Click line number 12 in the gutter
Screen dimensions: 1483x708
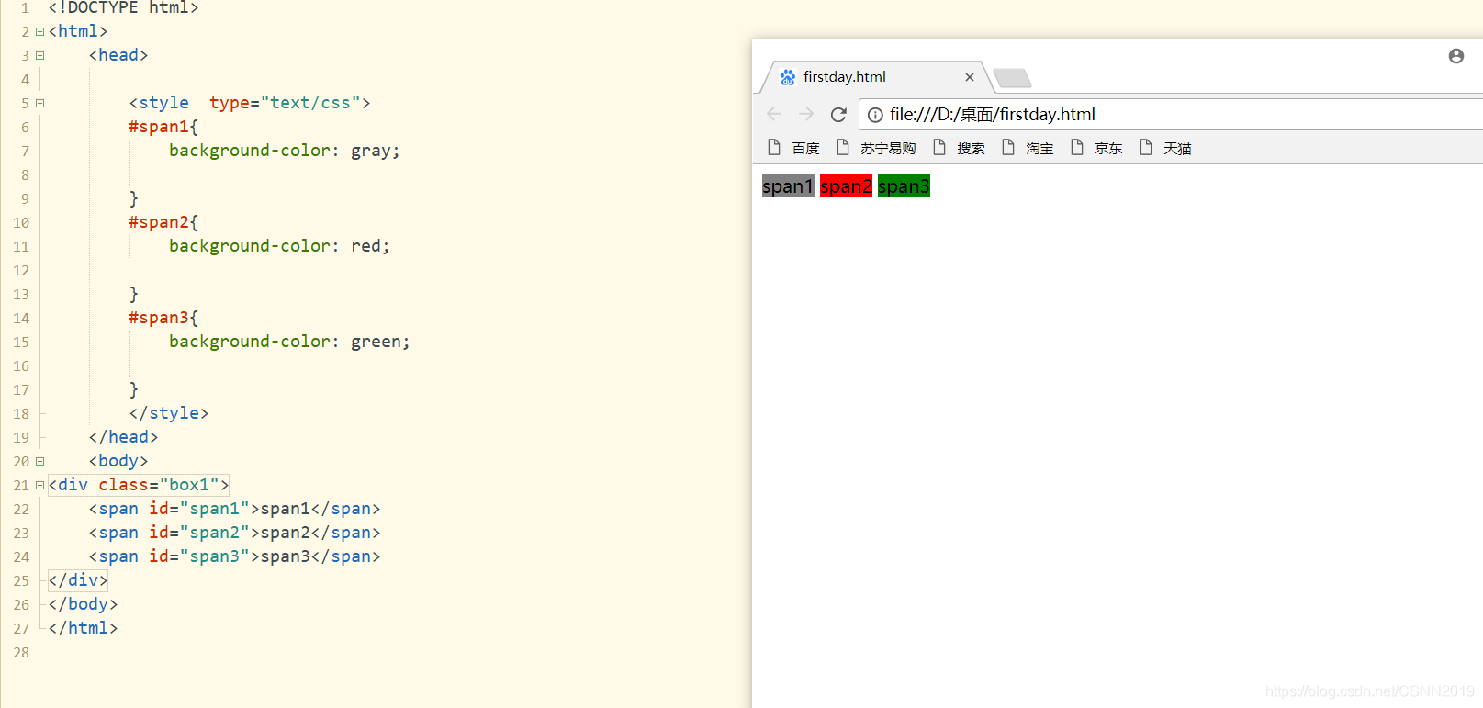(x=21, y=270)
